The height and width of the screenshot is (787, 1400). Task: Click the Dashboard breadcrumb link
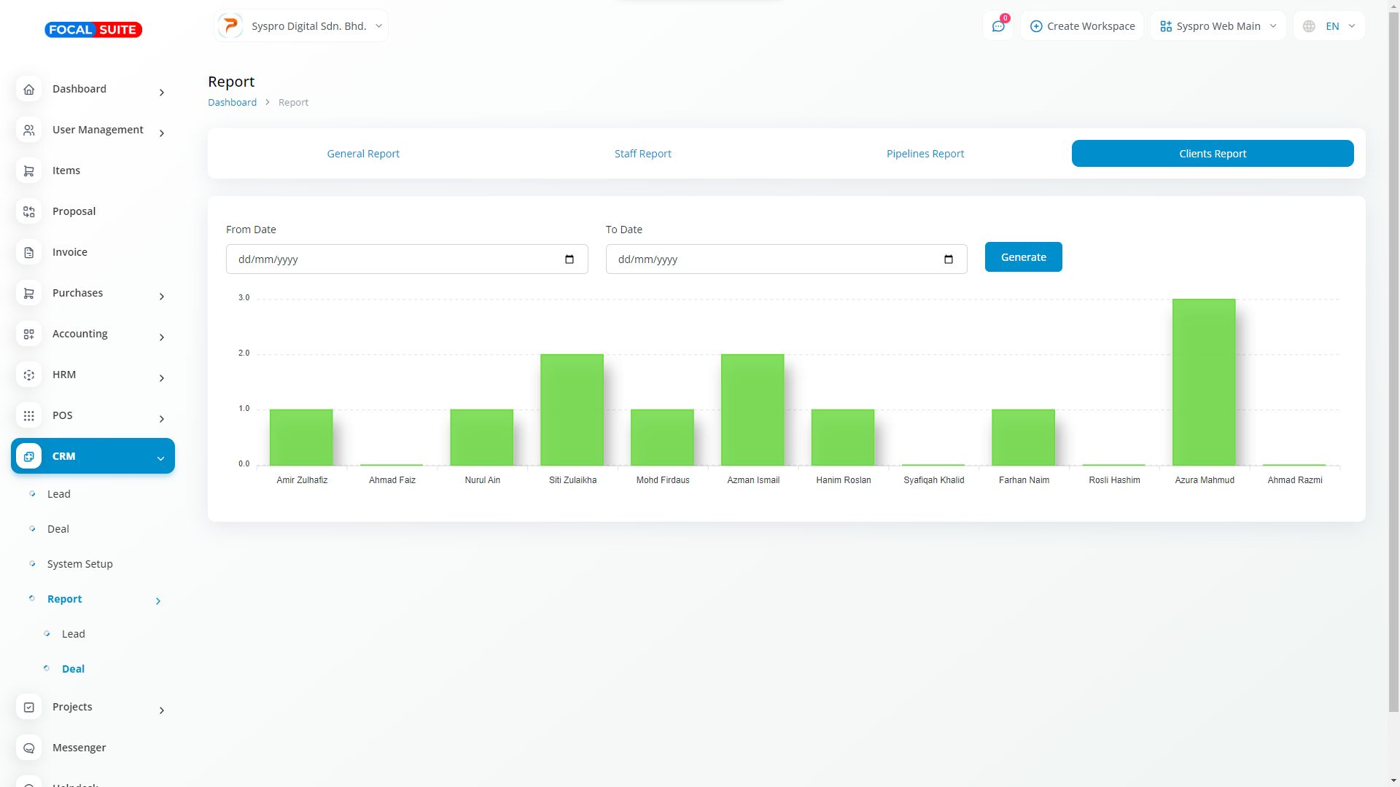[x=232, y=103]
